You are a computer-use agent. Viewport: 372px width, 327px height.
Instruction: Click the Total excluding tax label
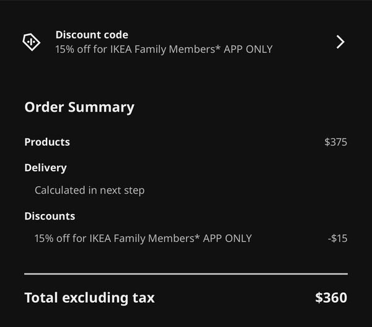click(89, 298)
